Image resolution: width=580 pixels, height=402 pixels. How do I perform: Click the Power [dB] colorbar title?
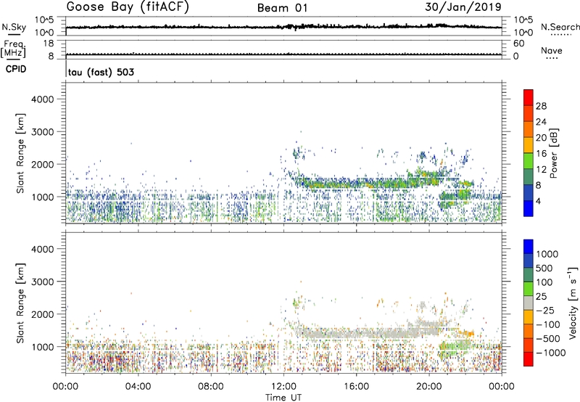click(554, 153)
